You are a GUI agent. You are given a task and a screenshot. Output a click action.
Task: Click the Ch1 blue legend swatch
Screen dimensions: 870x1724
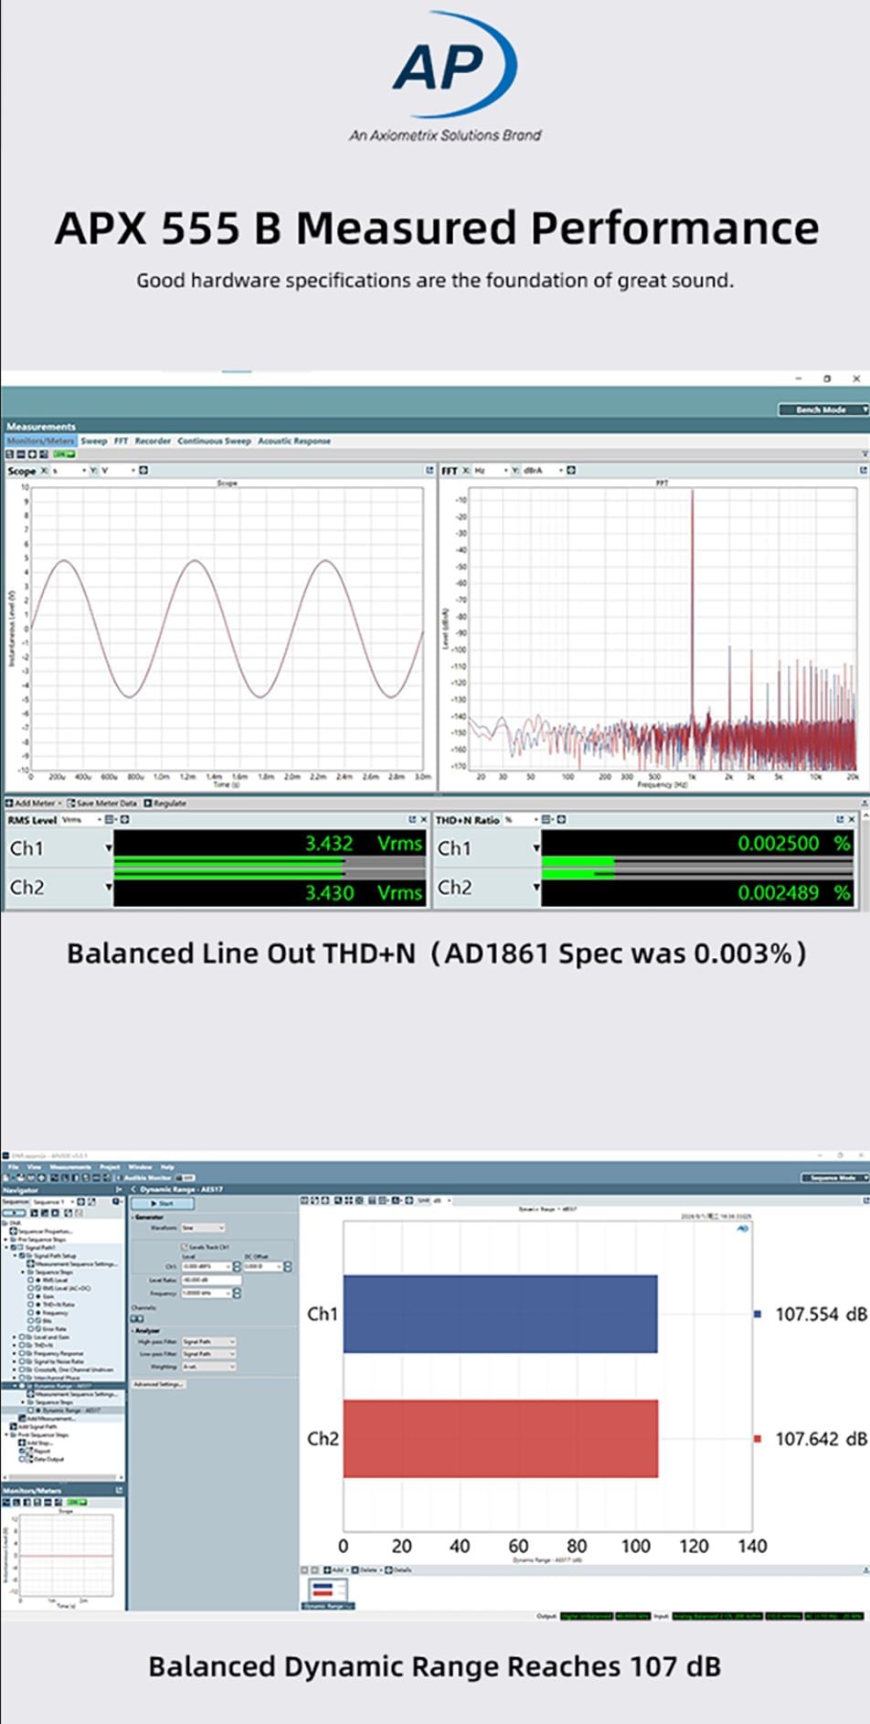point(758,1314)
